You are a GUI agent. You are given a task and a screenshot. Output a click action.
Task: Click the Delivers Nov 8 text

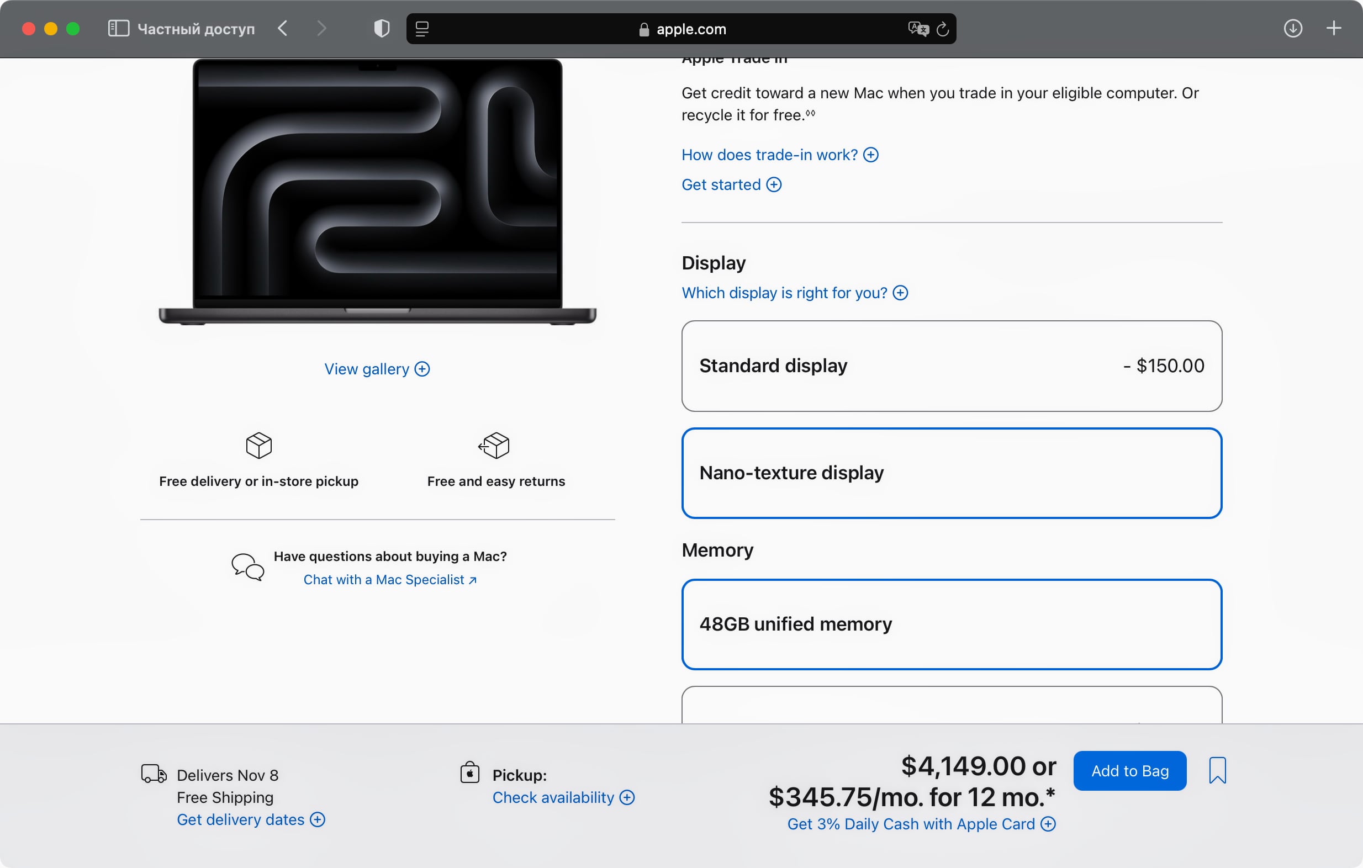(x=228, y=775)
